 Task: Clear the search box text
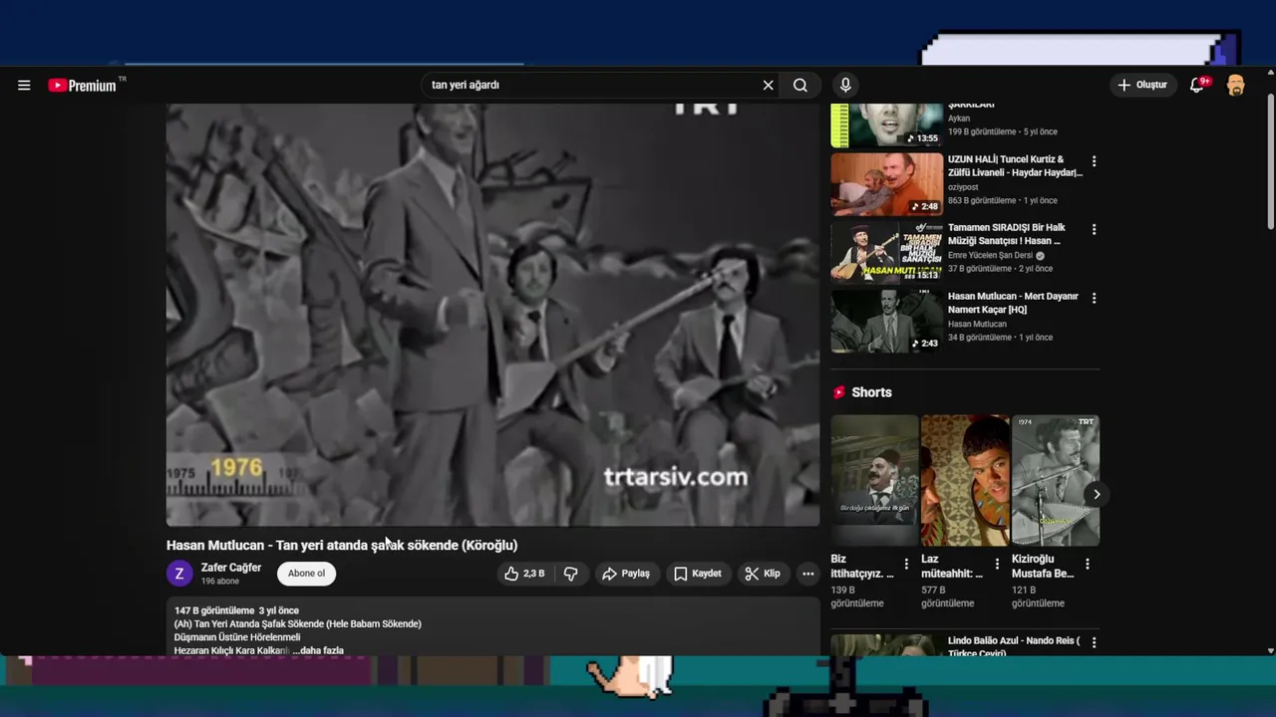768,86
